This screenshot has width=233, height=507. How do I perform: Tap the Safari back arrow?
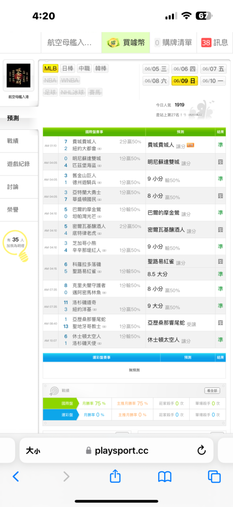(x=16, y=476)
